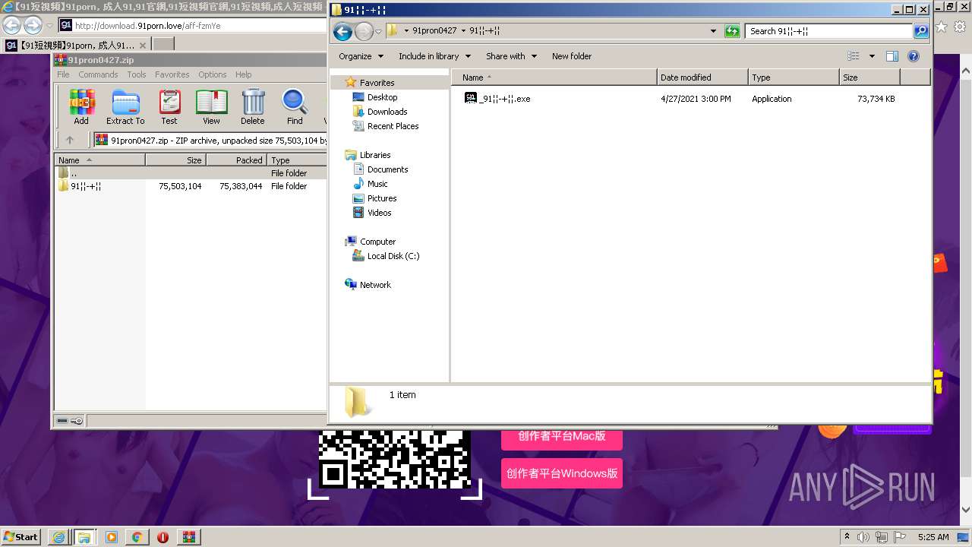Open WinRAR Favorites menu
The width and height of the screenshot is (972, 547).
click(x=172, y=74)
